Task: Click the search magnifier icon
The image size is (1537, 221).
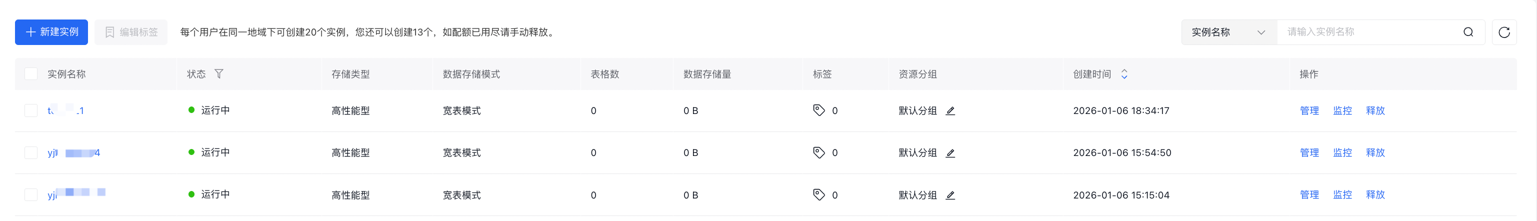Action: click(x=1468, y=32)
